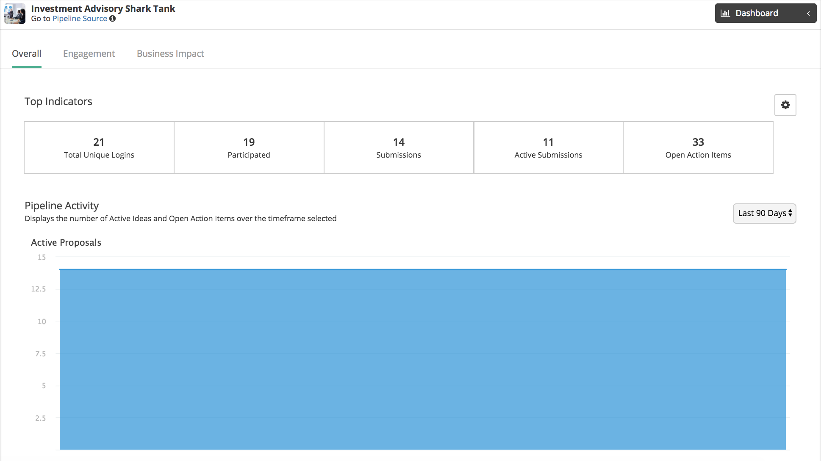Click the Total Unique Logins indicator card
This screenshot has height=461, width=821.
coord(99,147)
